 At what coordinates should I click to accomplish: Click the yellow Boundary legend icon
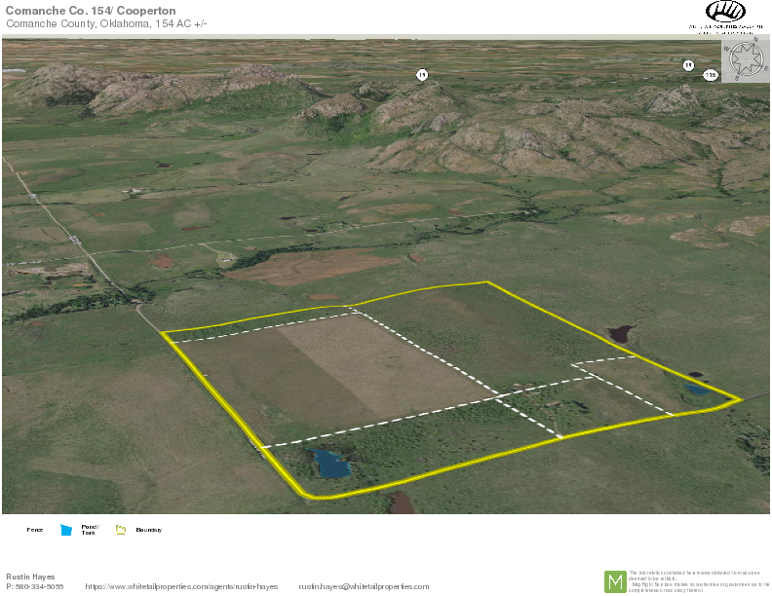pyautogui.click(x=121, y=530)
